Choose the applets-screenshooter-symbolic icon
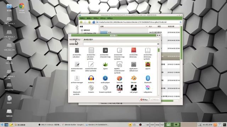 coord(120,64)
